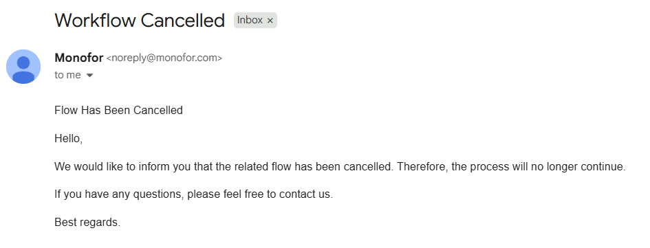This screenshot has width=650, height=248.
Task: Remove the Inbox label using its x
Action: (x=270, y=21)
